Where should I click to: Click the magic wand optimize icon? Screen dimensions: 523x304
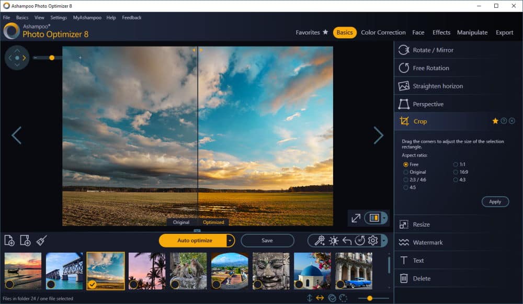click(319, 241)
